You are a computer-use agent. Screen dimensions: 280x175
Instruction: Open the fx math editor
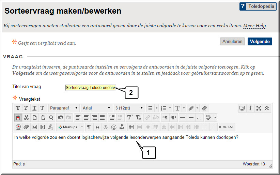pyautogui.click(x=51, y=127)
